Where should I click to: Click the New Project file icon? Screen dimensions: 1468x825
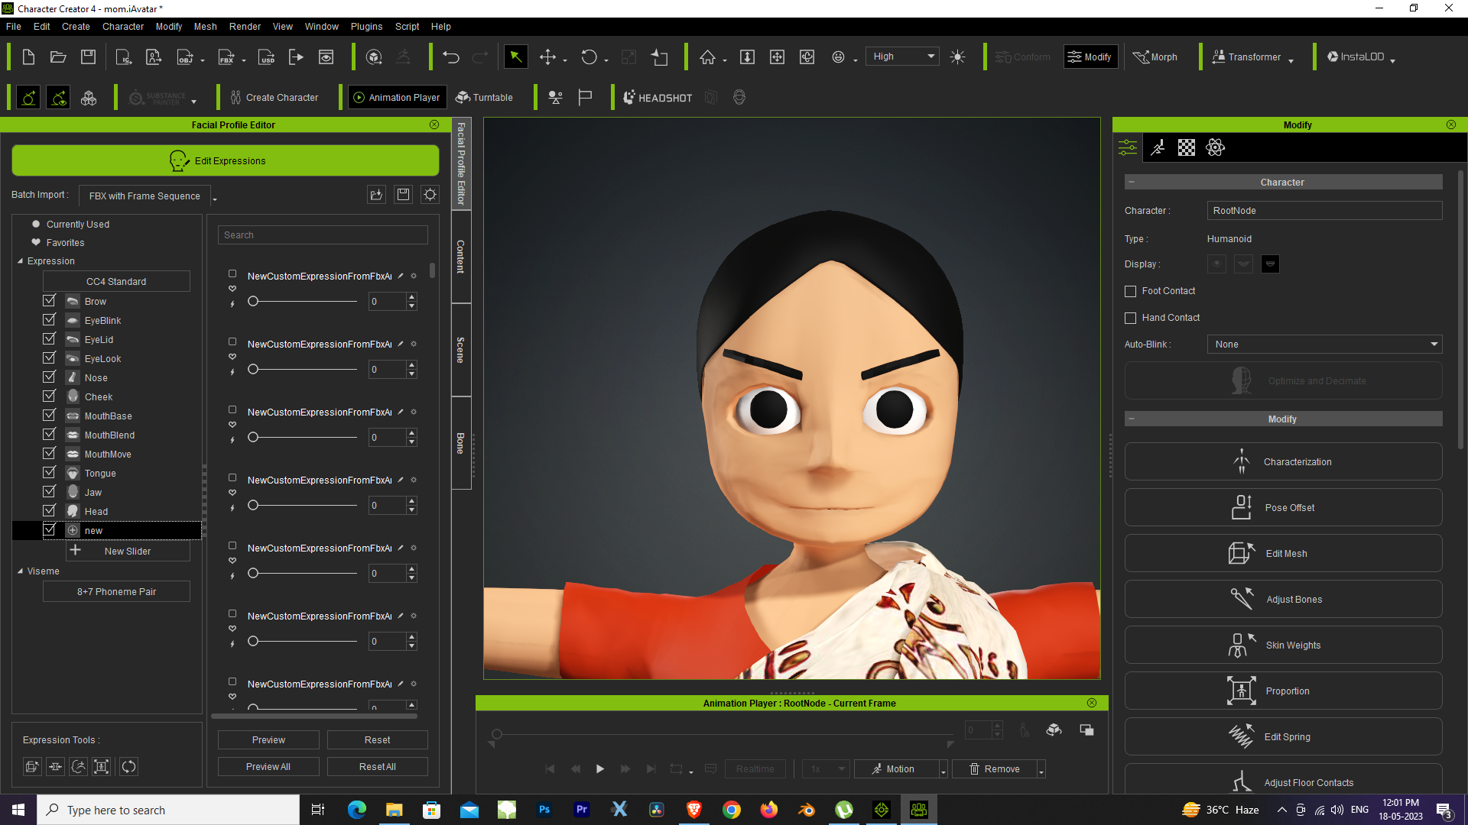28,57
